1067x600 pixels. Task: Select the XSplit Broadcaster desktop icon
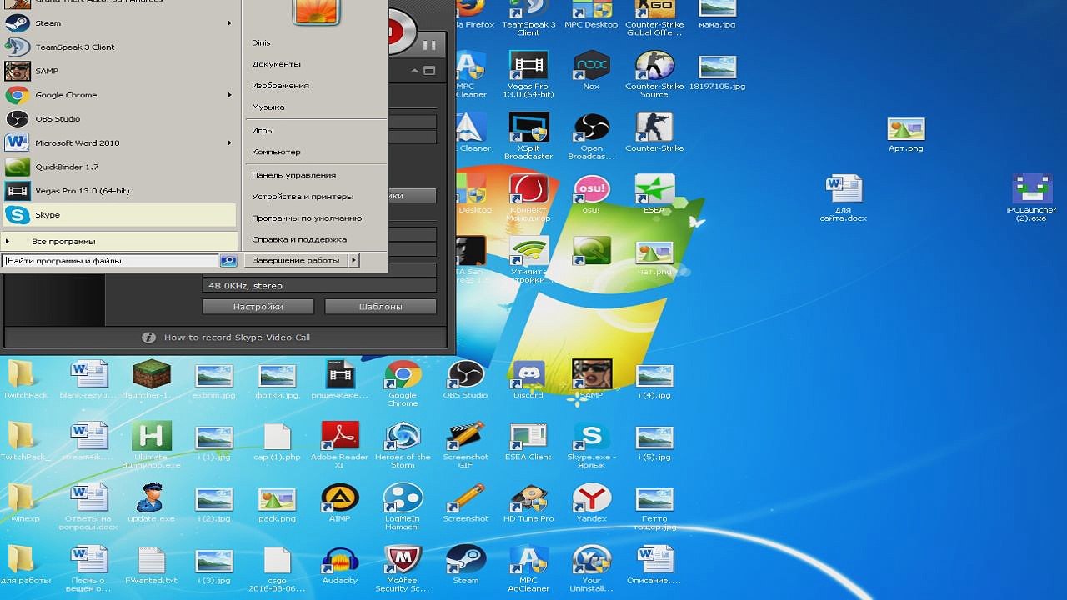coord(528,137)
